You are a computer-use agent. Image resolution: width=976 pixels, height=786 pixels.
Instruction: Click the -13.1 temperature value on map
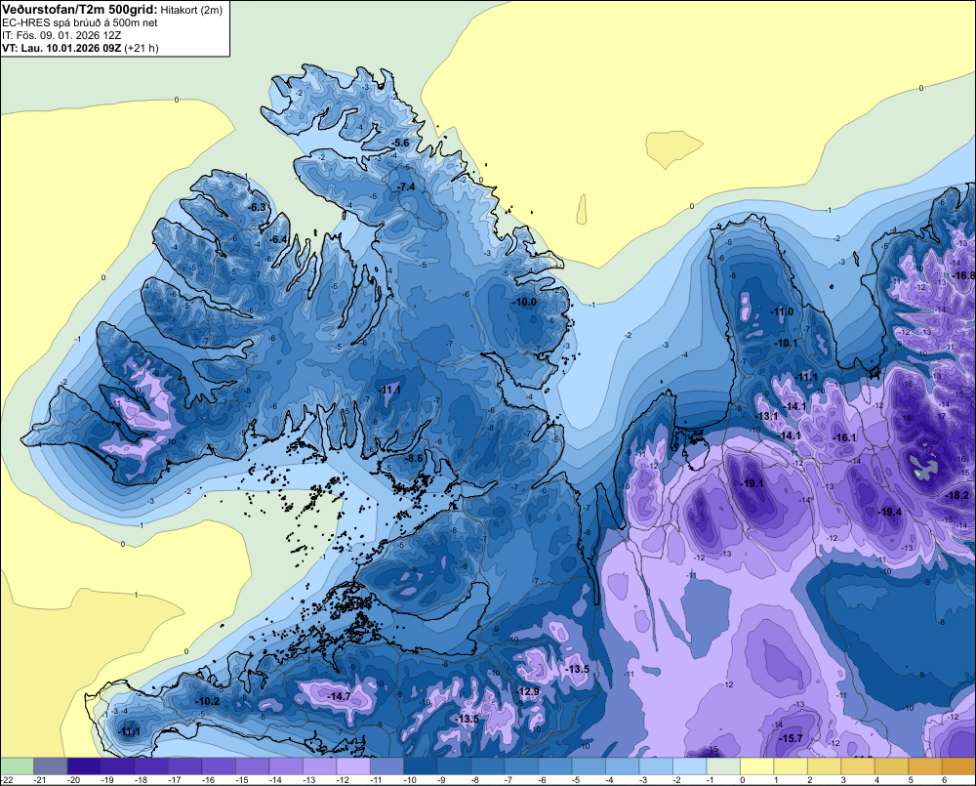pyautogui.click(x=767, y=416)
